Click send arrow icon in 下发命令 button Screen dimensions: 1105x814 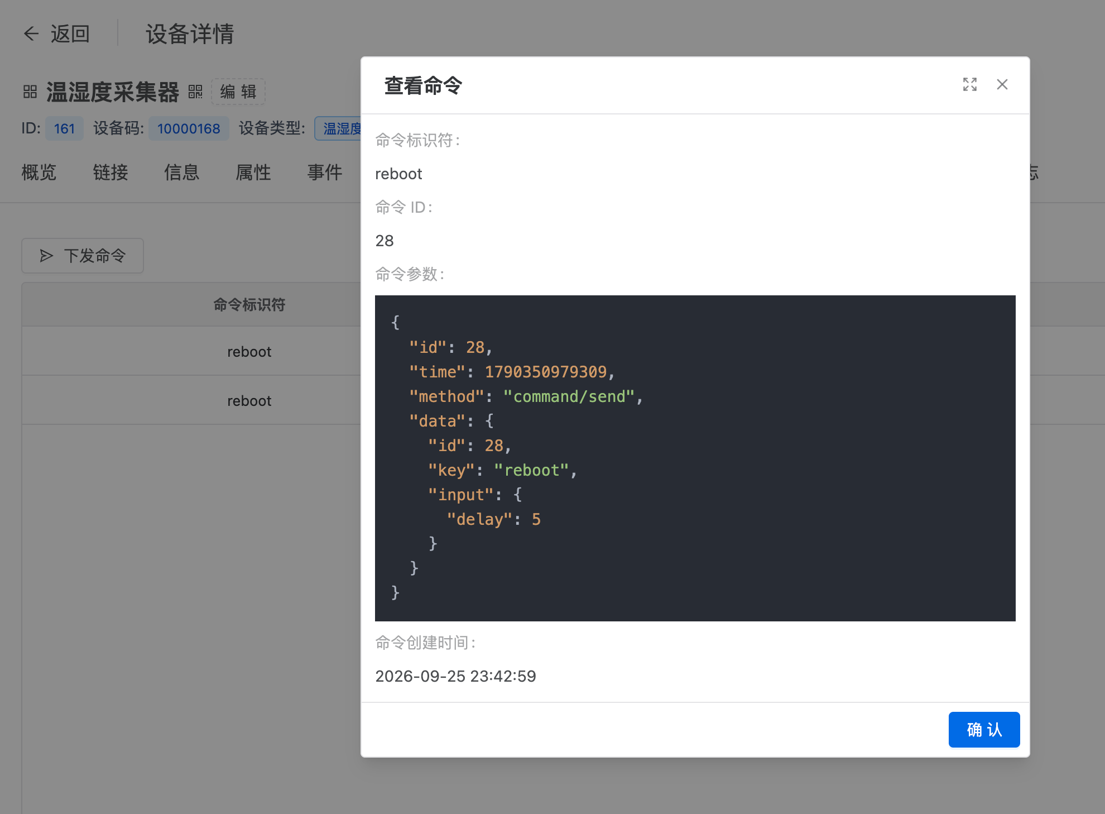[47, 256]
